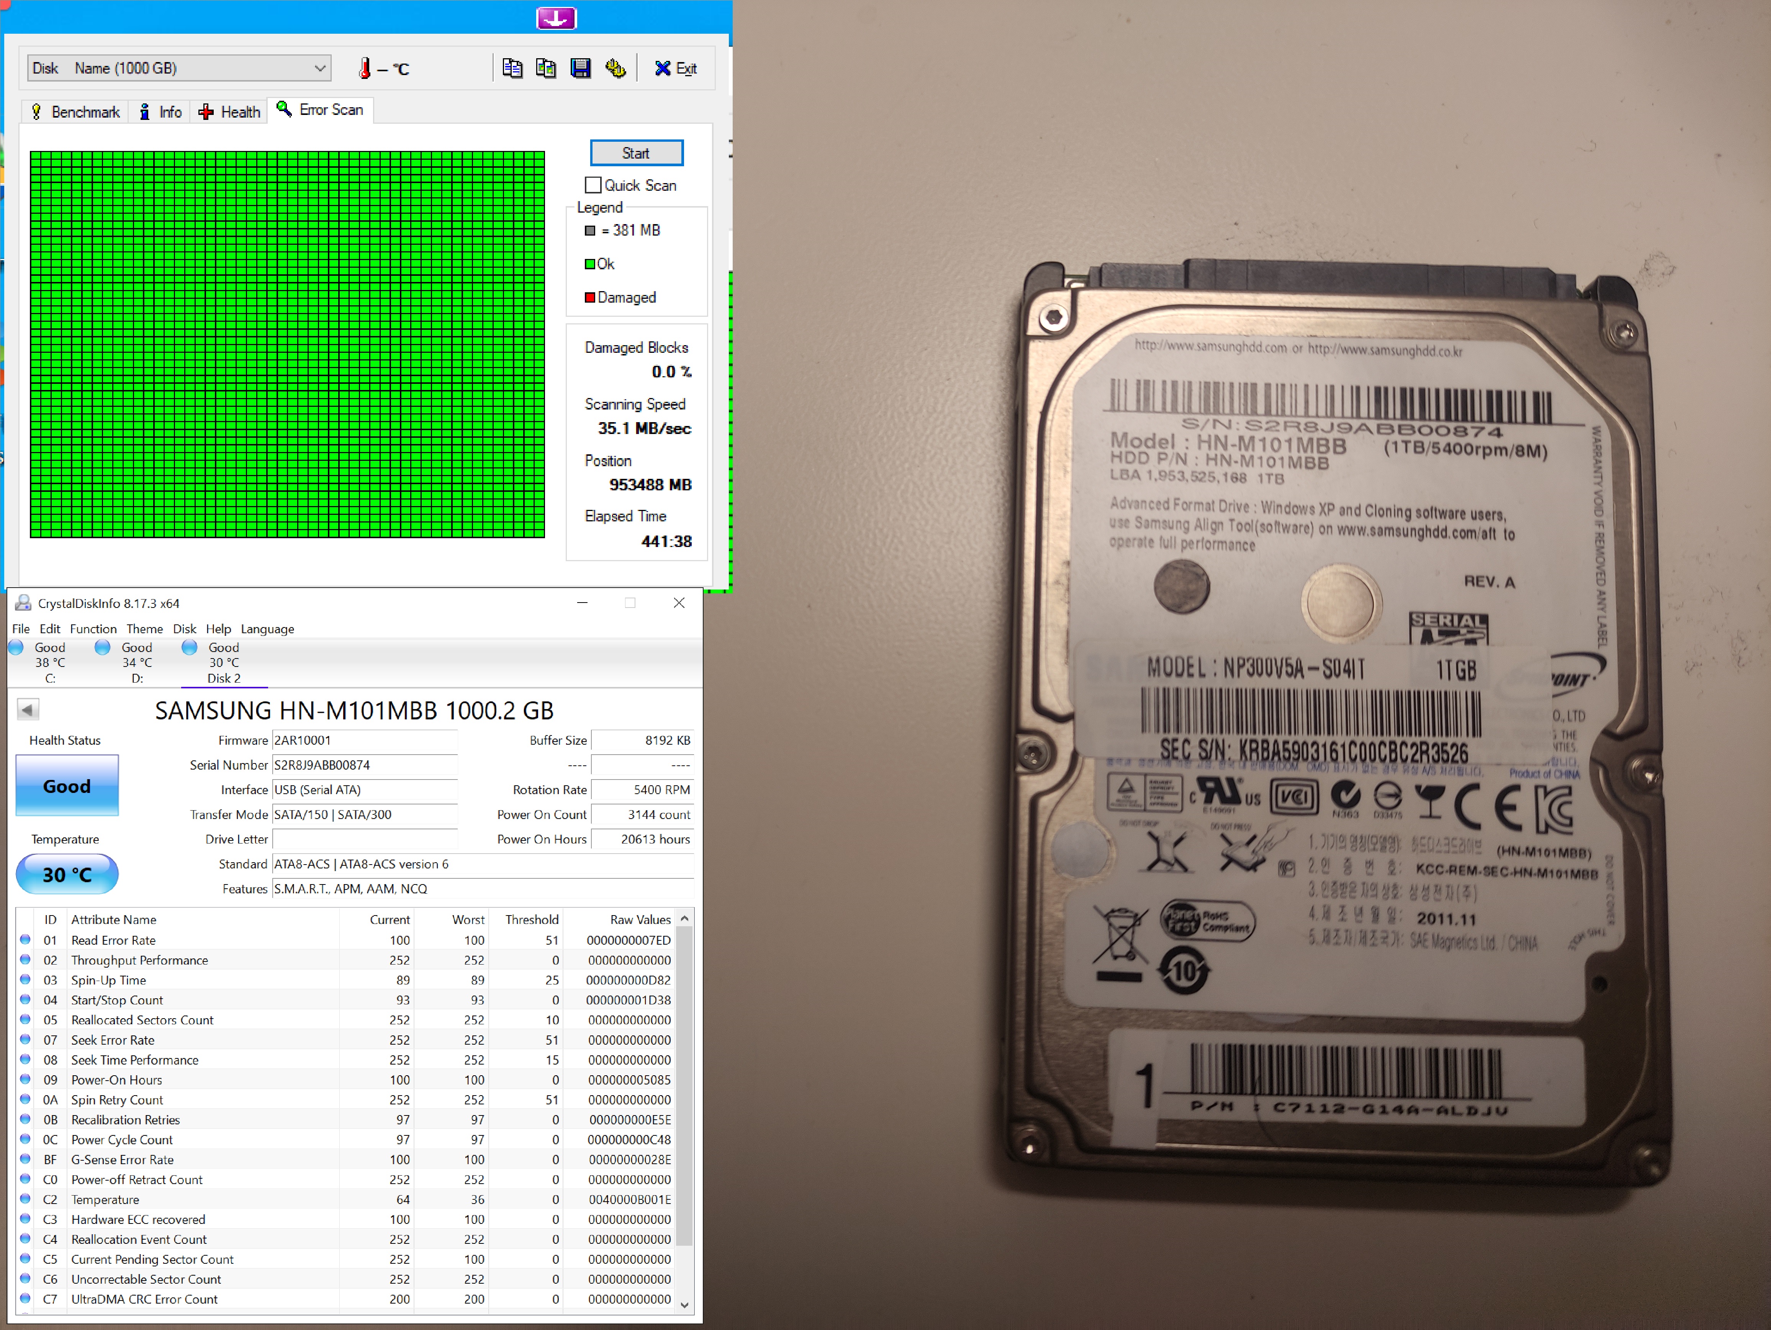
Task: Click the previous disk arrow button
Action: tap(28, 709)
